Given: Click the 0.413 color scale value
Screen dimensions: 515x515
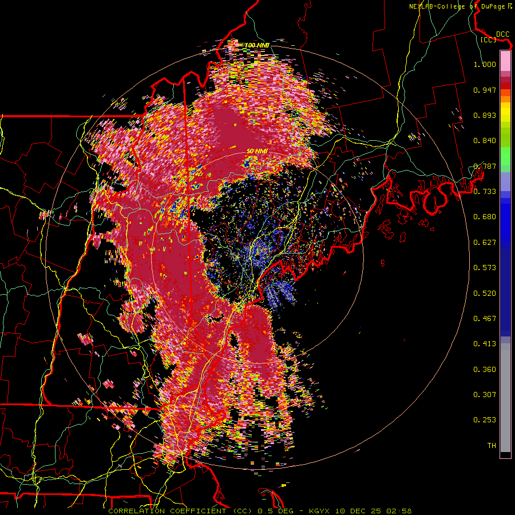Looking at the screenshot, I should (x=485, y=344).
